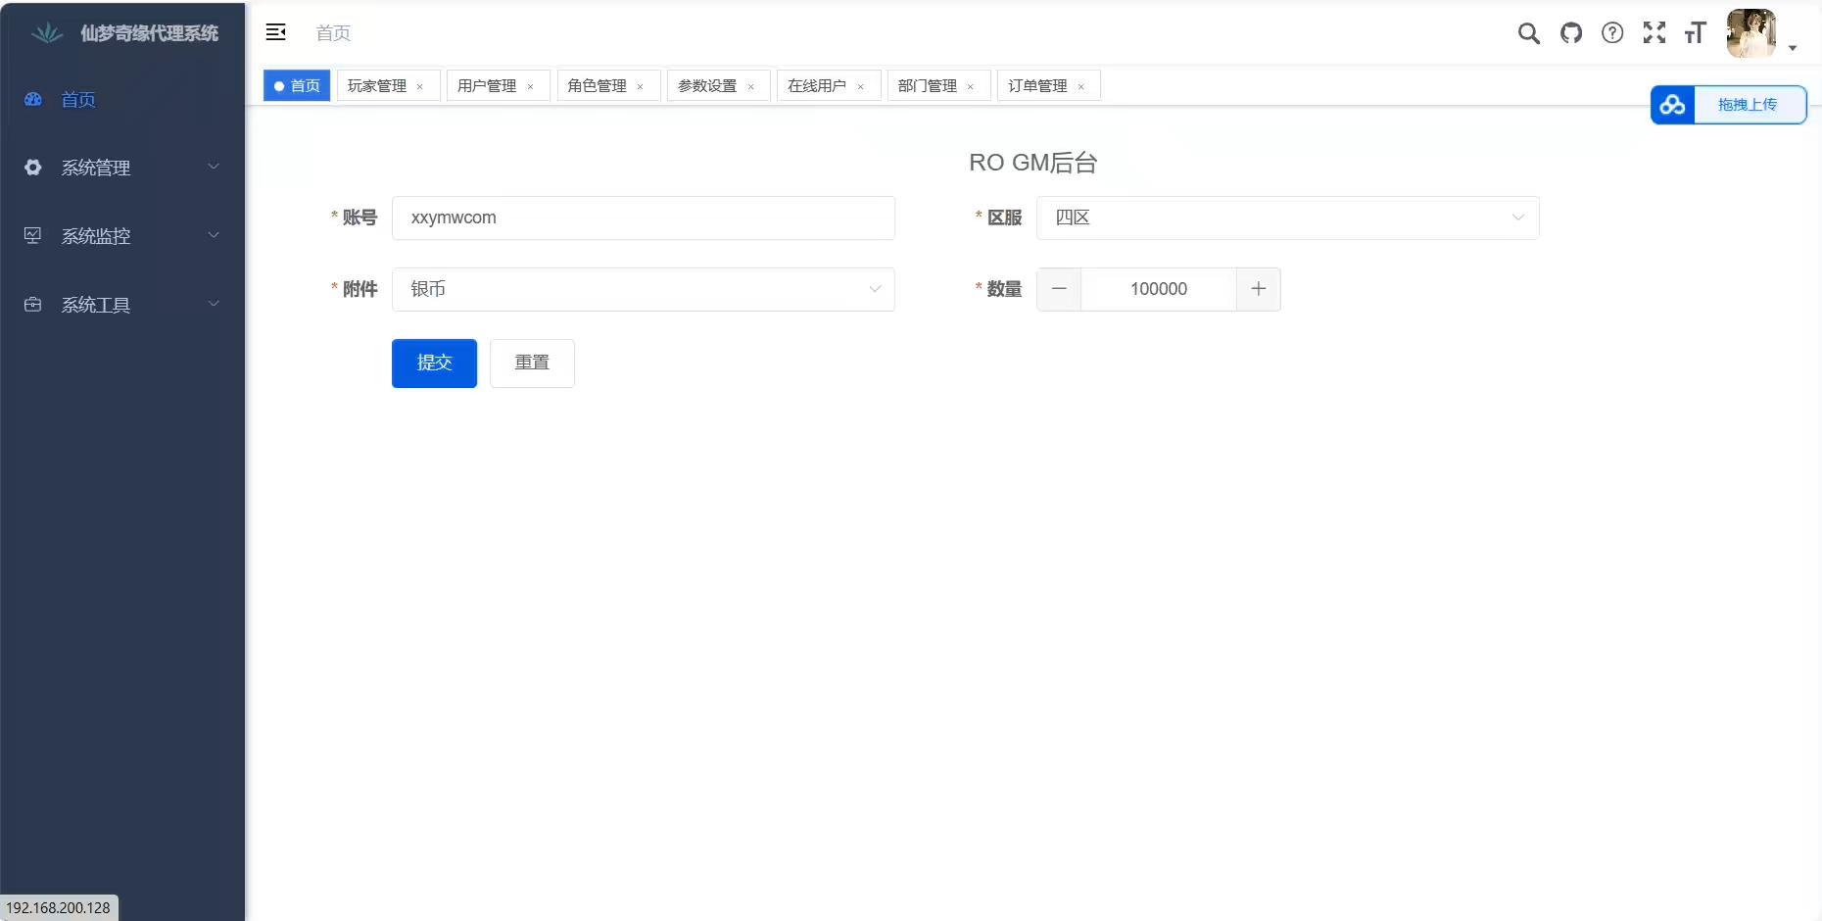Viewport: 1822px width, 921px height.
Task: Click the 系统管理 gear icon
Action: tap(33, 168)
